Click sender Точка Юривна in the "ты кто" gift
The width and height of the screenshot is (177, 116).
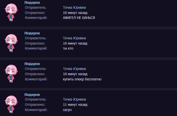[x=74, y=38]
